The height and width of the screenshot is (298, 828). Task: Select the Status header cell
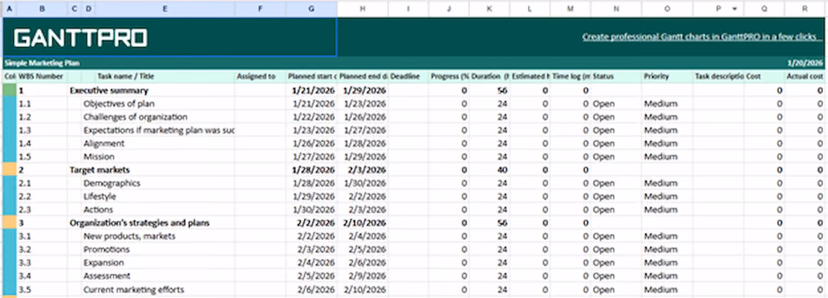point(616,77)
